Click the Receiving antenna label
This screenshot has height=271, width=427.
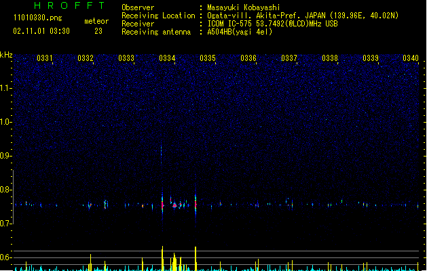pyautogui.click(x=156, y=32)
